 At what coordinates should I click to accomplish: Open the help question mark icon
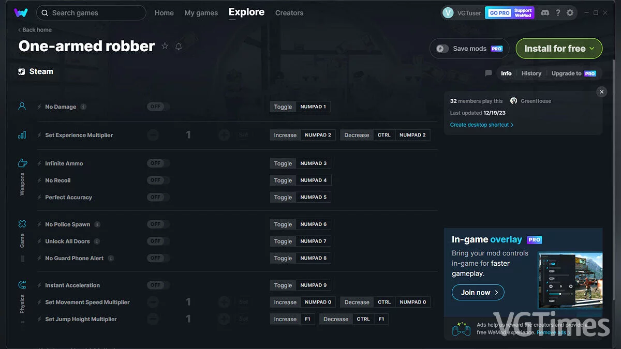(557, 12)
